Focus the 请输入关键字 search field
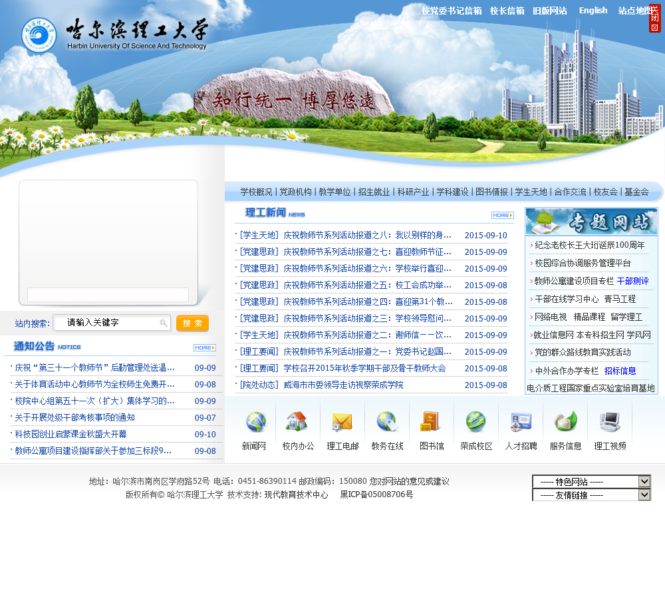665x605 pixels. pyautogui.click(x=112, y=323)
